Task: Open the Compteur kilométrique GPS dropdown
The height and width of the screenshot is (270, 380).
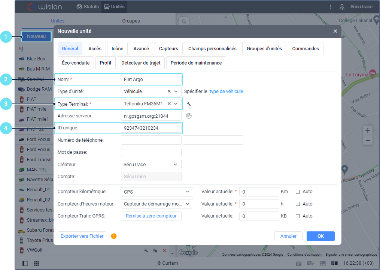Action: (157, 192)
